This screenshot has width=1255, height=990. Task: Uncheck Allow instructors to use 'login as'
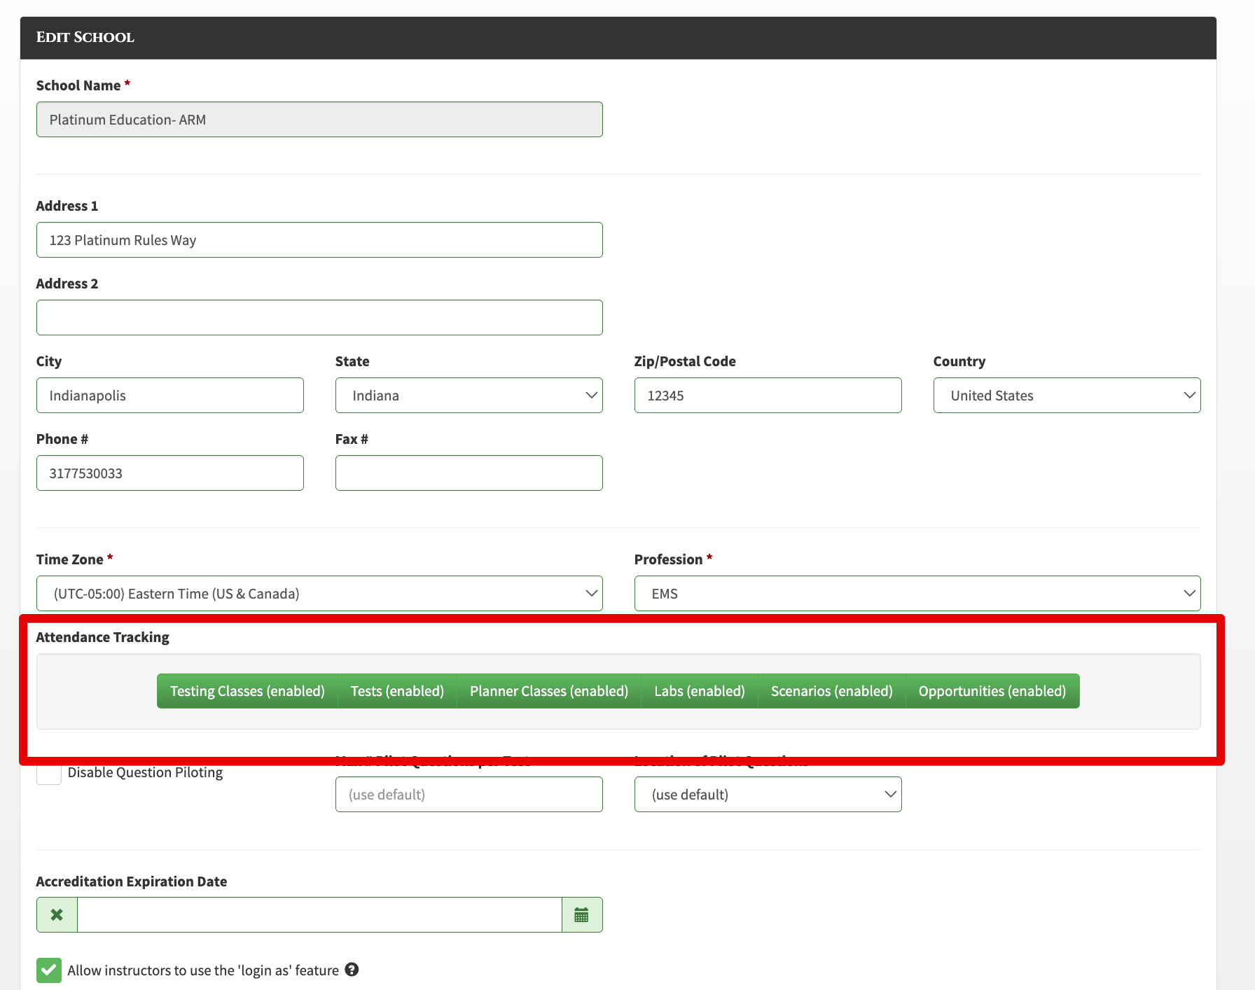click(x=49, y=970)
